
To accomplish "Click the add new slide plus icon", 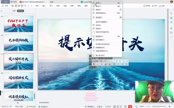I will coord(18,103).
